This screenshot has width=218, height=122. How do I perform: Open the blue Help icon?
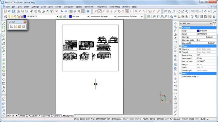pyautogui.click(x=88, y=11)
